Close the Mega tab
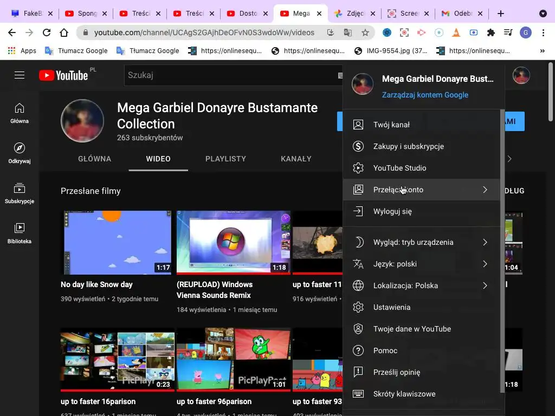This screenshot has height=416, width=555. pos(319,14)
